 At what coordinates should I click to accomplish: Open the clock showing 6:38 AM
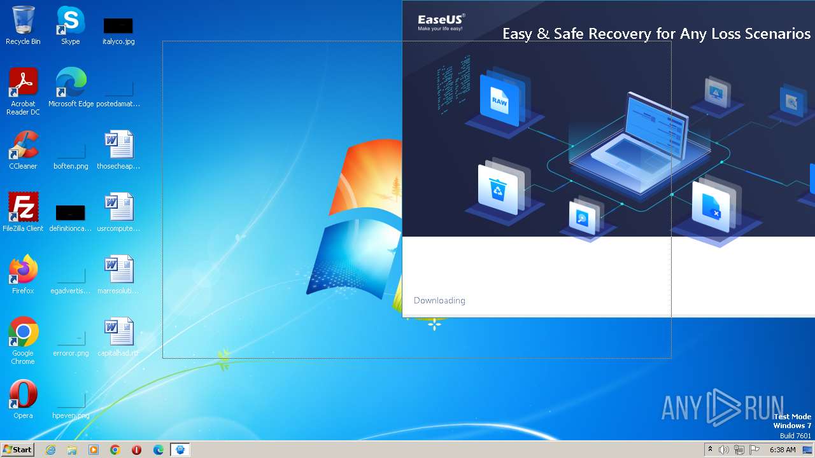783,450
